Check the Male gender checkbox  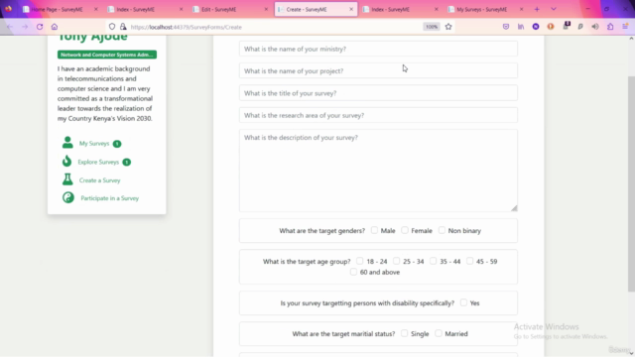[374, 230]
